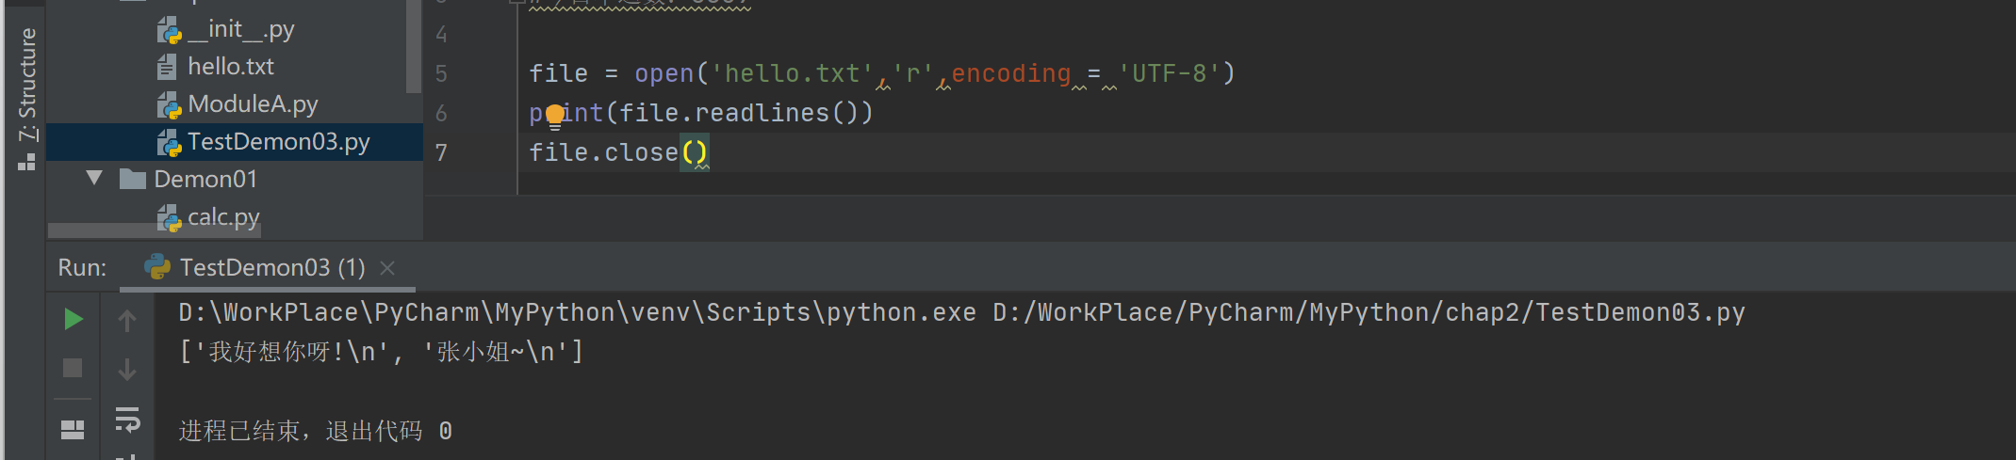This screenshot has height=460, width=2016.
Task: Click line number 5 in gutter
Action: tap(441, 73)
